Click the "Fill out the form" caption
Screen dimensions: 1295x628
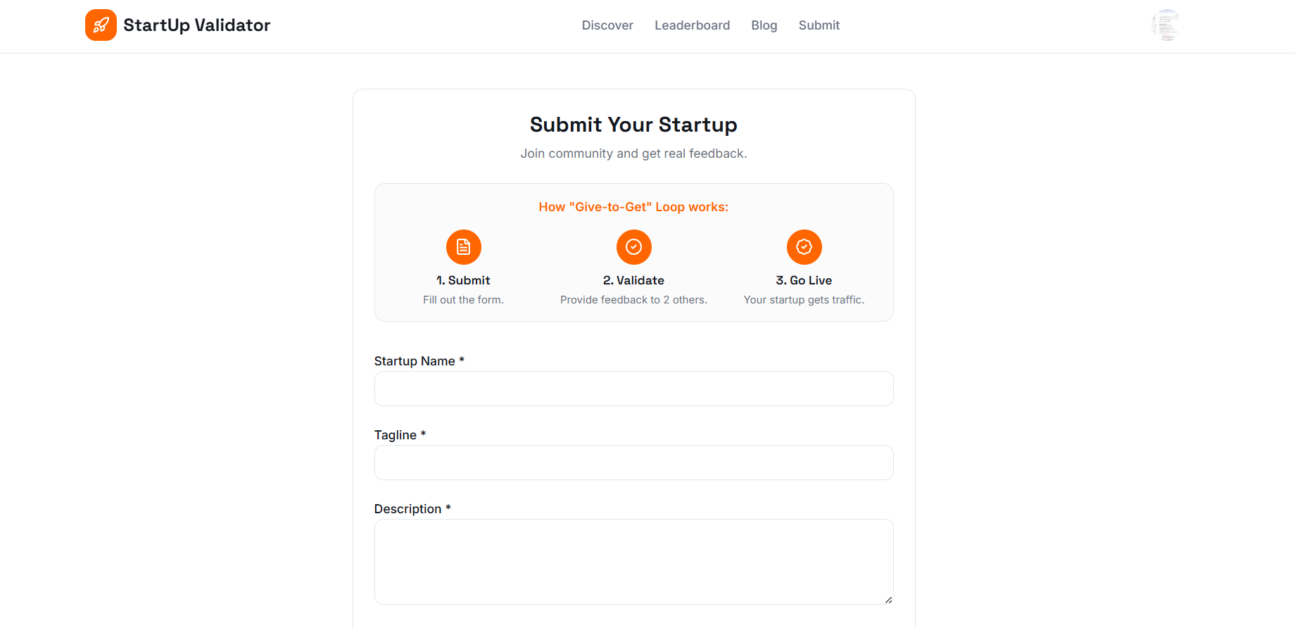(463, 299)
